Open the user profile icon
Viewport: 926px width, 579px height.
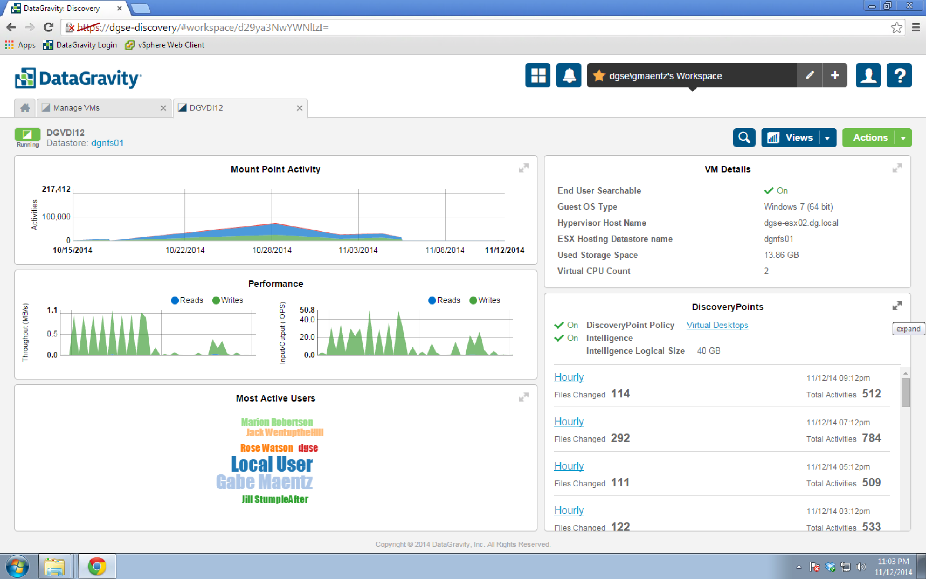[868, 76]
